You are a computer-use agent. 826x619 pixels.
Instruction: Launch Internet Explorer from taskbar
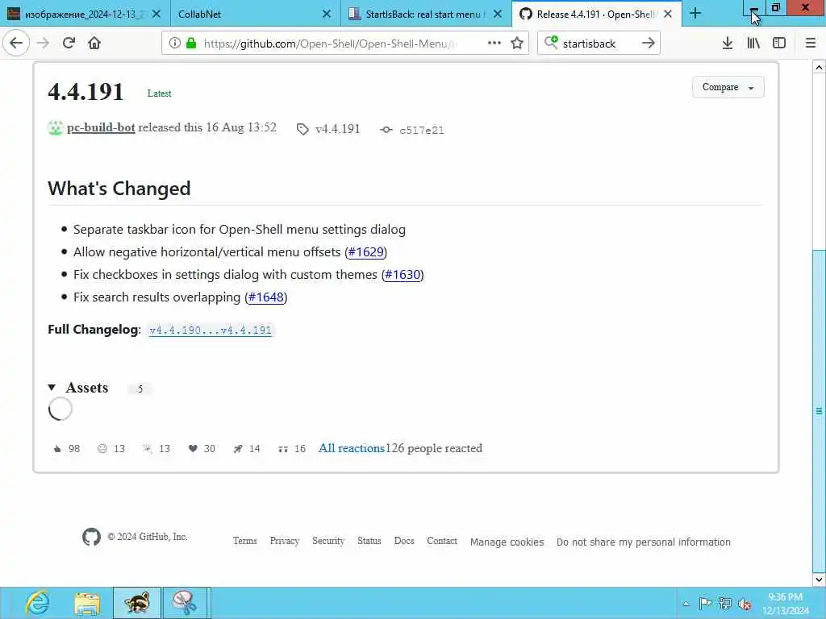[x=37, y=603]
